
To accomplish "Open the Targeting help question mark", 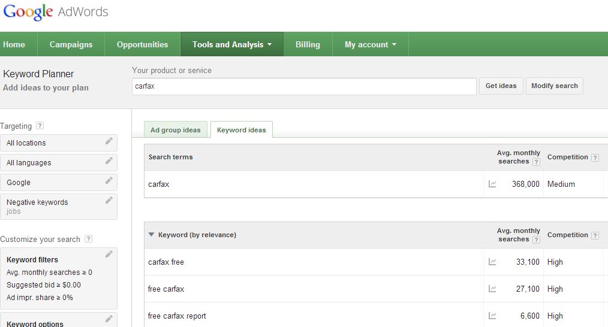I will [x=40, y=126].
